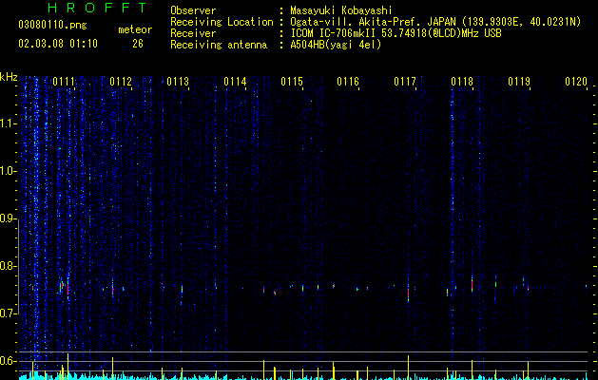598x380 pixels.
Task: Click the Observer label
Action: tap(193, 10)
